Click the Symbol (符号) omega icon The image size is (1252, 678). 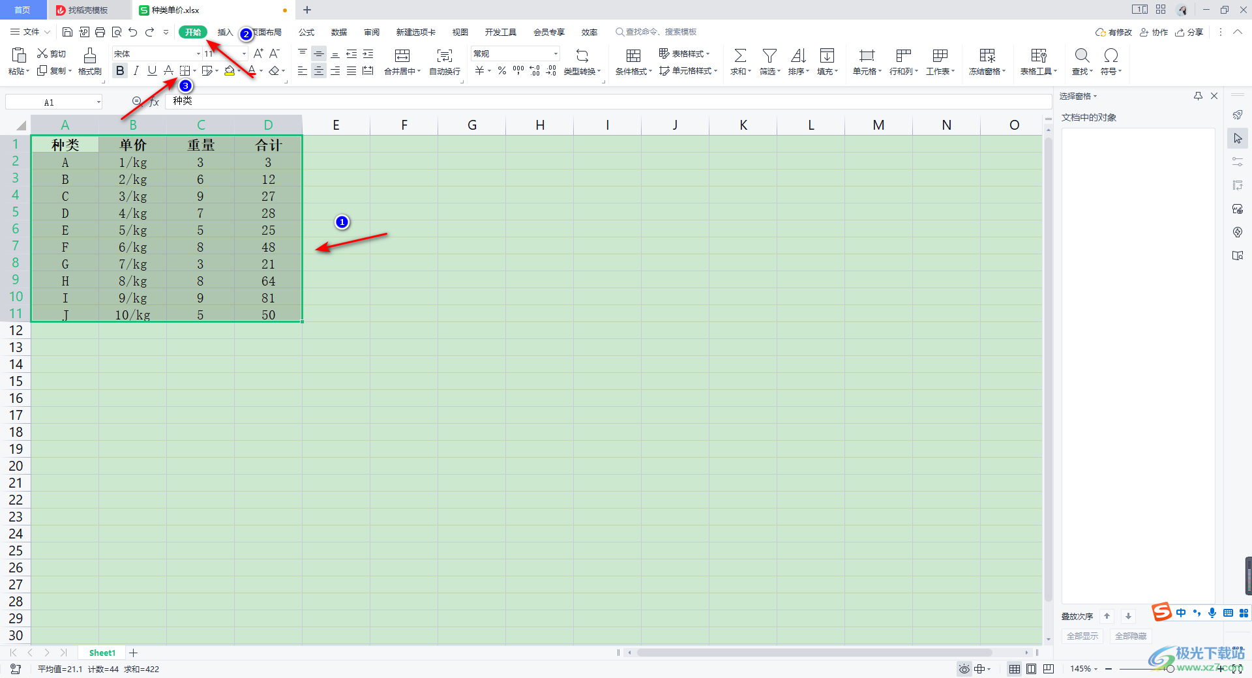(1111, 55)
